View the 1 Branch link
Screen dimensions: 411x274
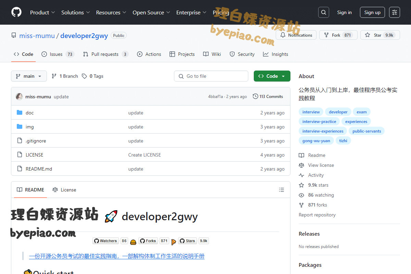tap(65, 76)
